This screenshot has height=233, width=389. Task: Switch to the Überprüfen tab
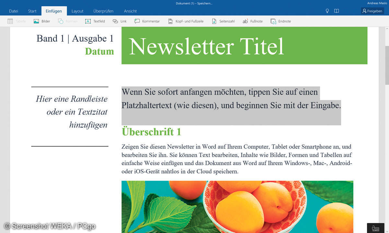pyautogui.click(x=103, y=11)
